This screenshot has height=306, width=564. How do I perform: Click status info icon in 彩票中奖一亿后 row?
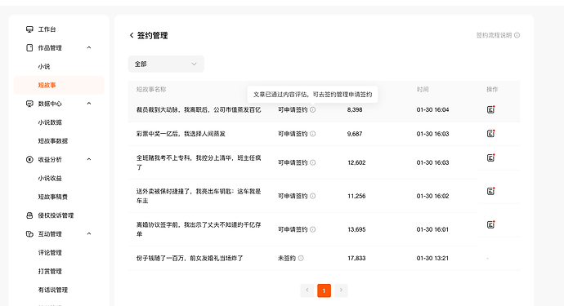point(312,134)
